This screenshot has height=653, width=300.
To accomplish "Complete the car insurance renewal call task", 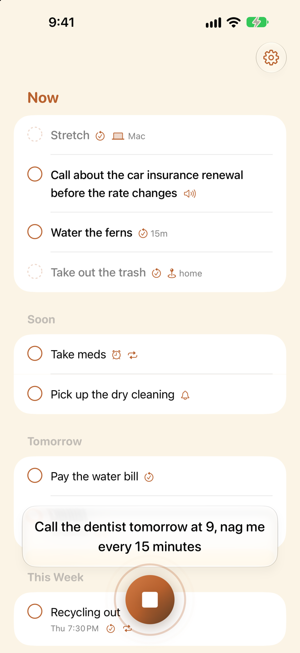I will tap(35, 174).
